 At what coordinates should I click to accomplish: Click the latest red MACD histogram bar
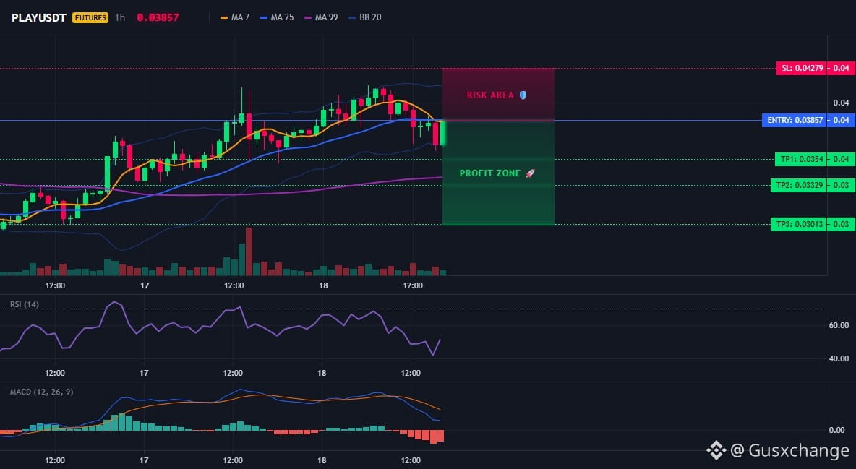pos(440,436)
